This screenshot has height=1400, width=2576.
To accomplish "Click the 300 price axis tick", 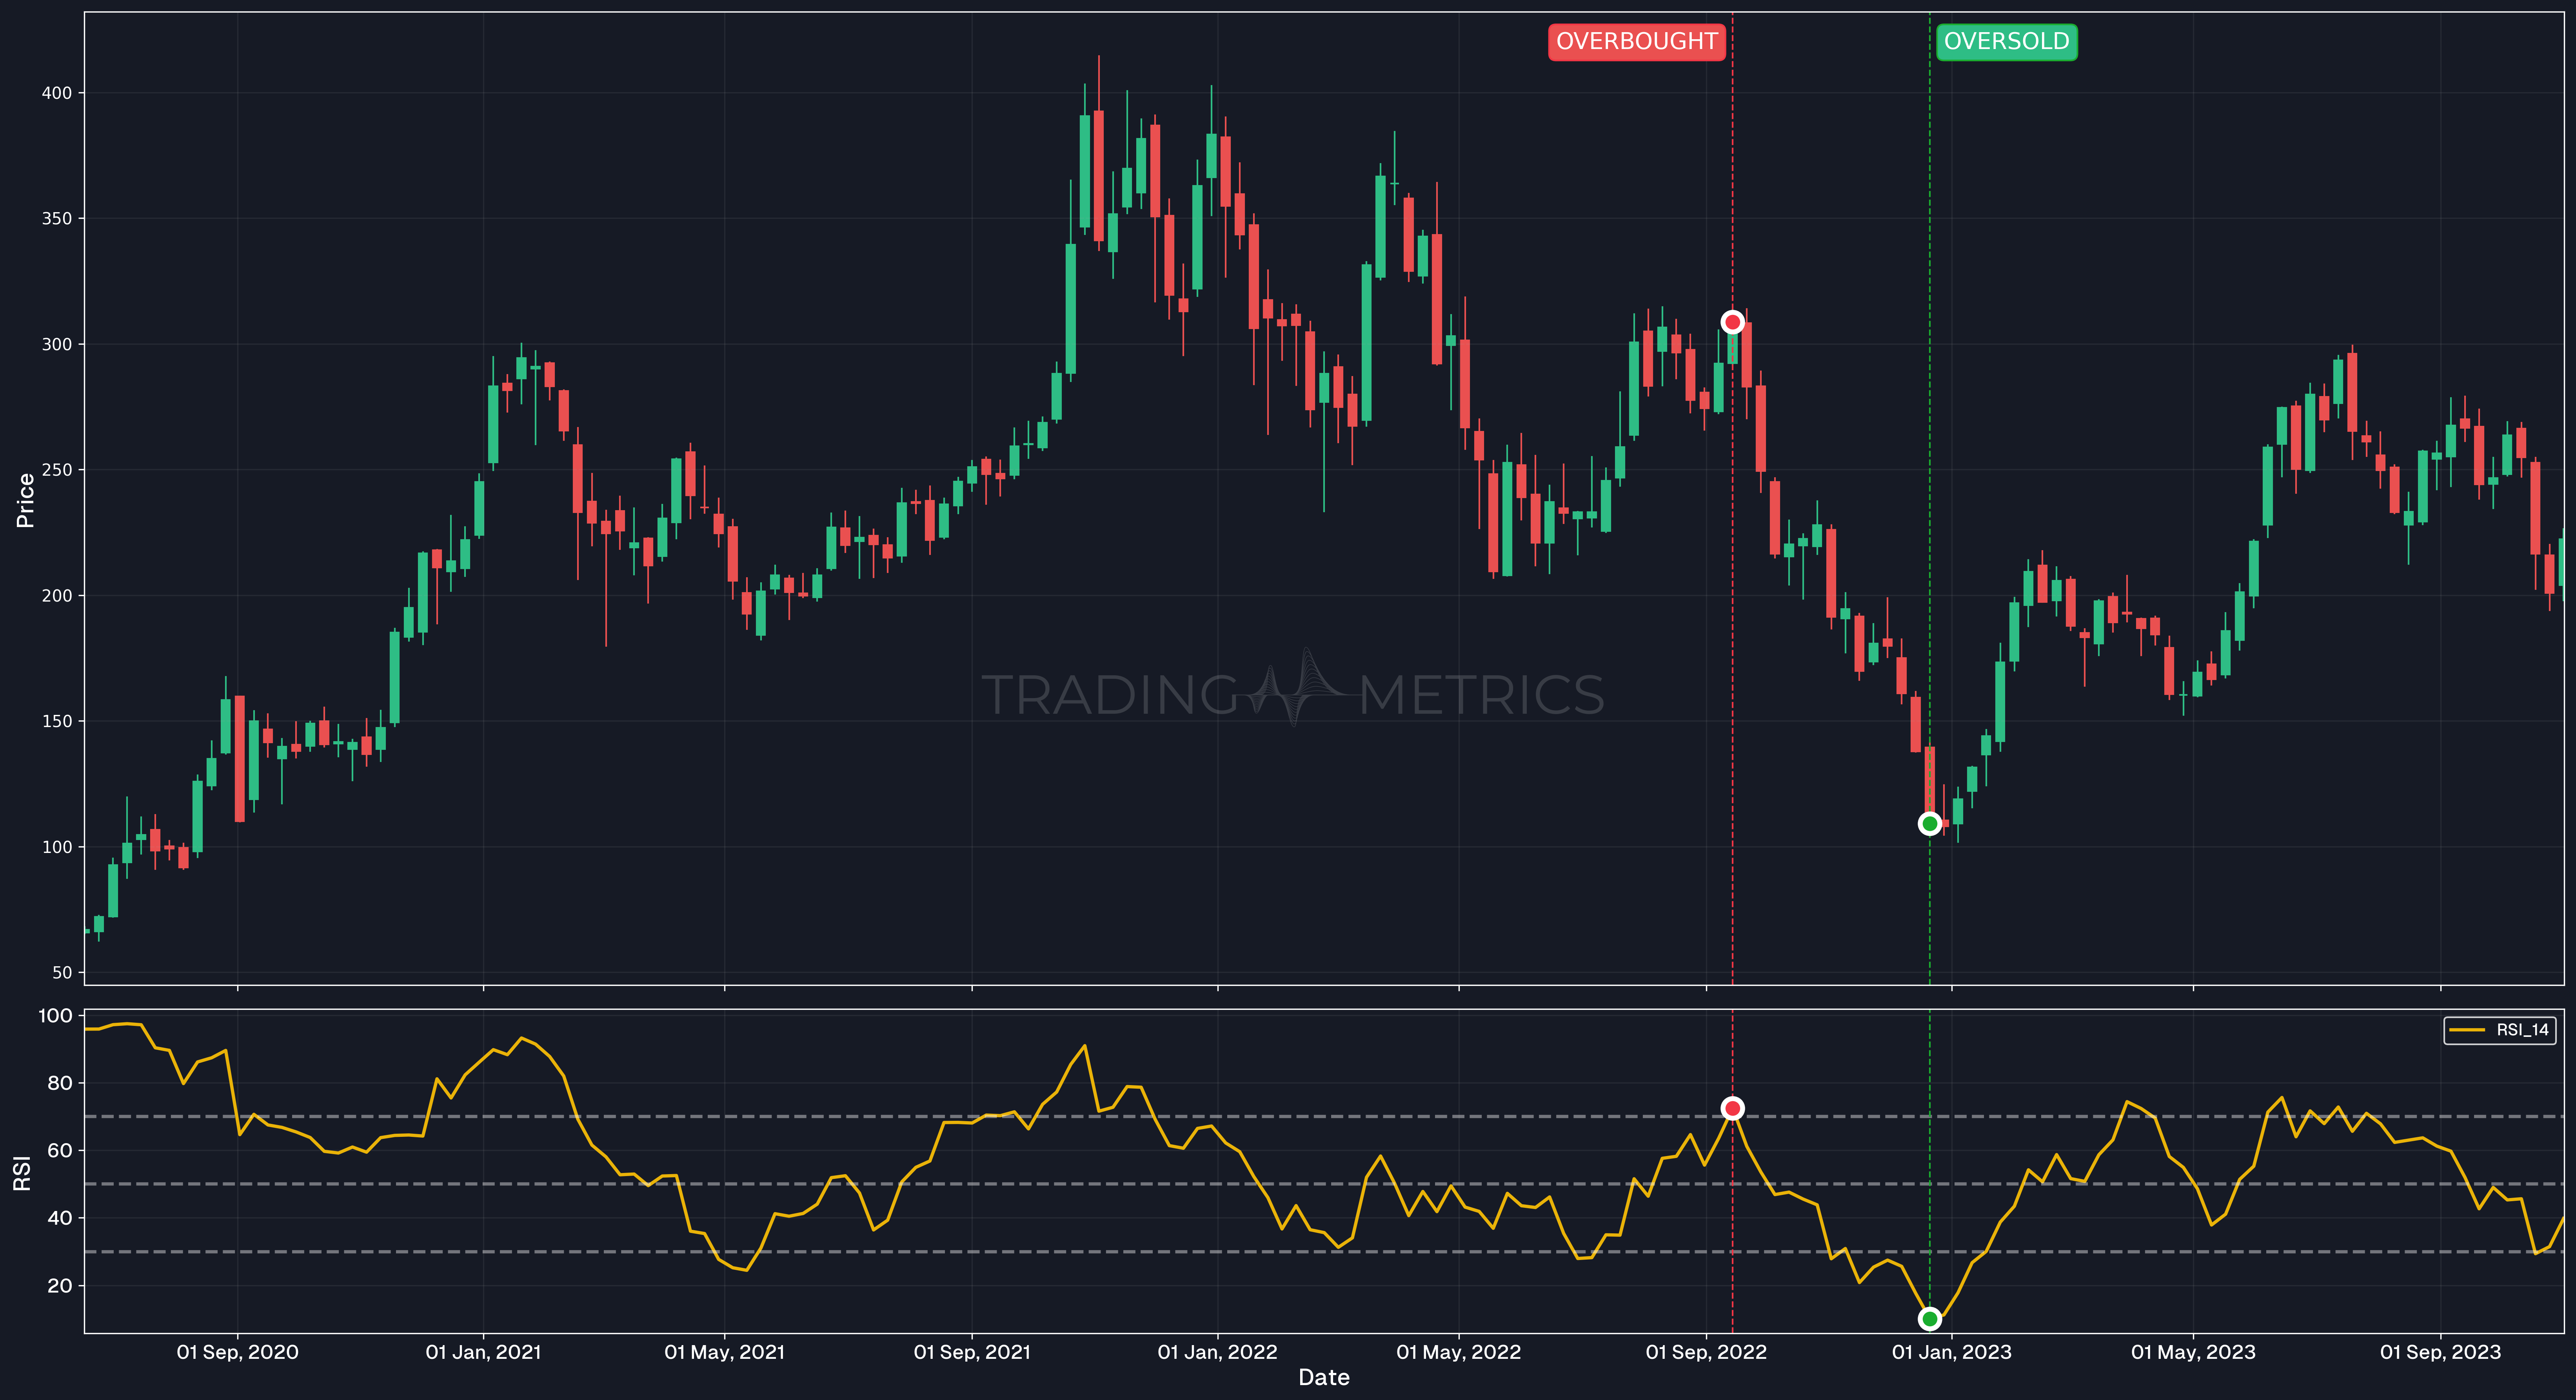I will click(56, 344).
